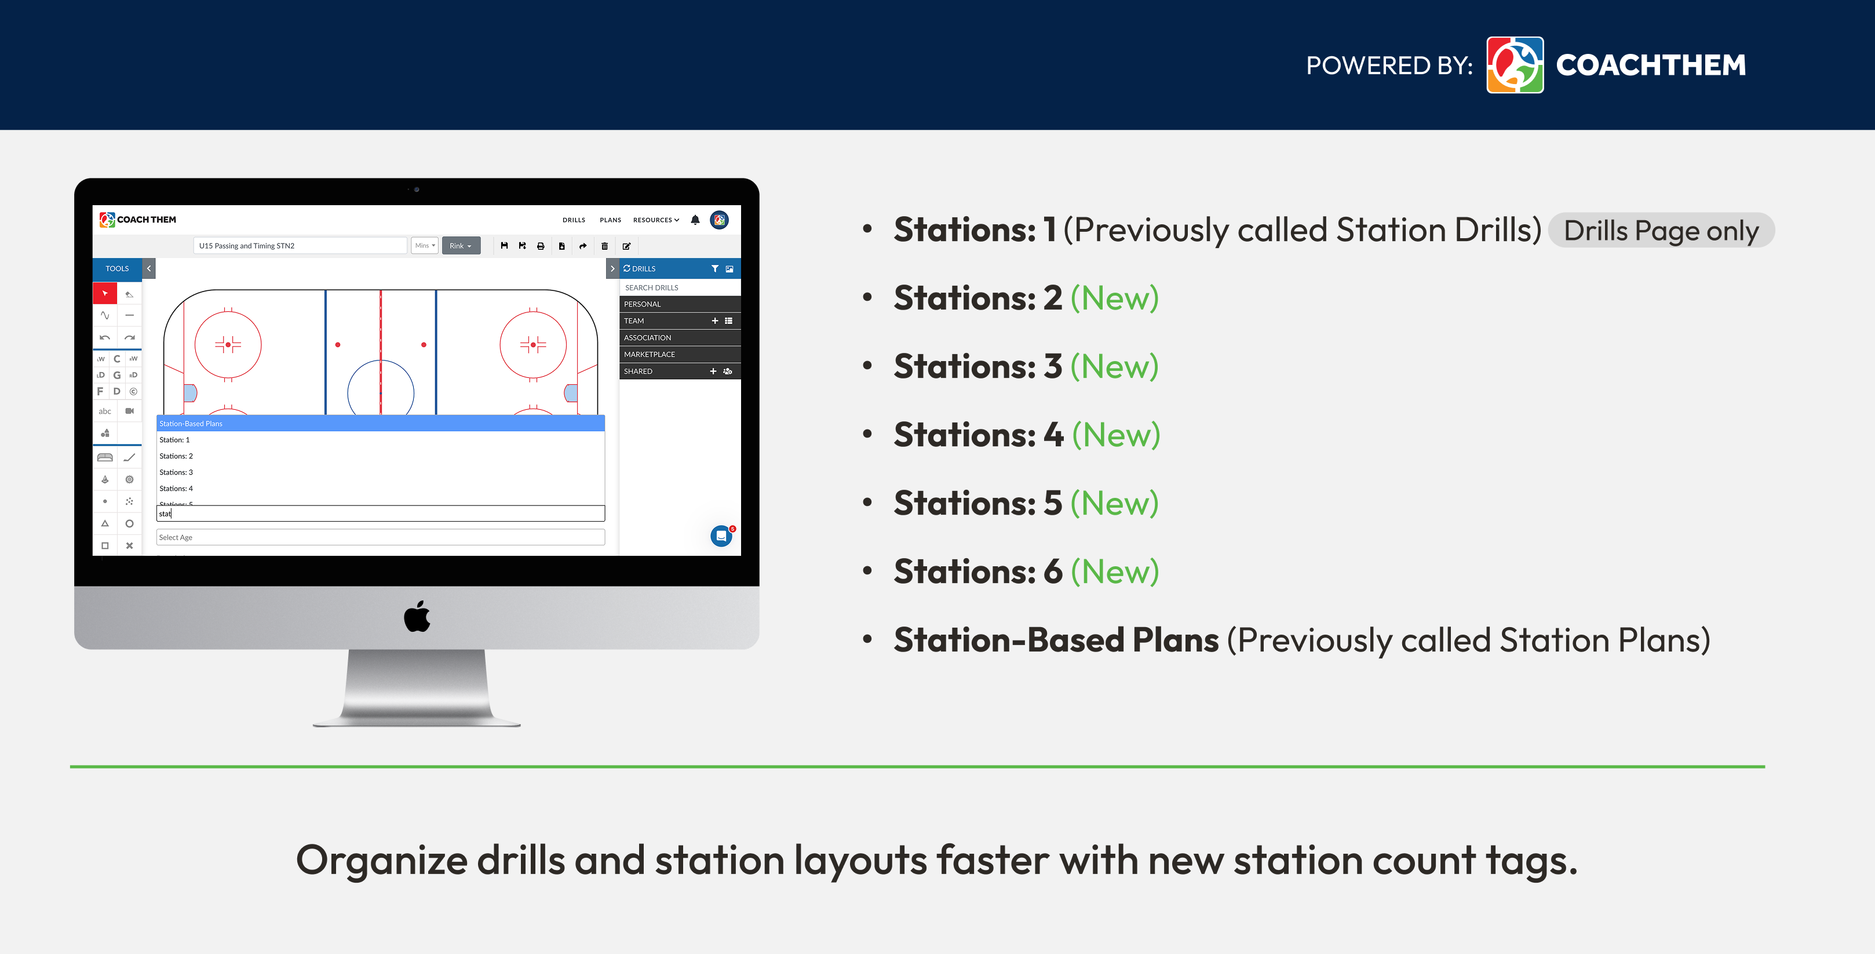The width and height of the screenshot is (1875, 954).
Task: Select the cone drill tool
Action: tap(105, 479)
